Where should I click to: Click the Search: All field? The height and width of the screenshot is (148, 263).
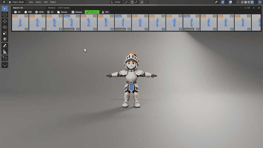[x=29, y=8]
